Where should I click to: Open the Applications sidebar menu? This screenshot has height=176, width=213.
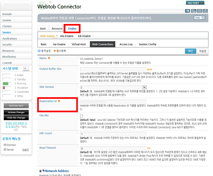click(16, 38)
